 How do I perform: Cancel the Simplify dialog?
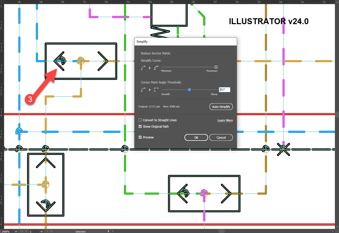221,137
